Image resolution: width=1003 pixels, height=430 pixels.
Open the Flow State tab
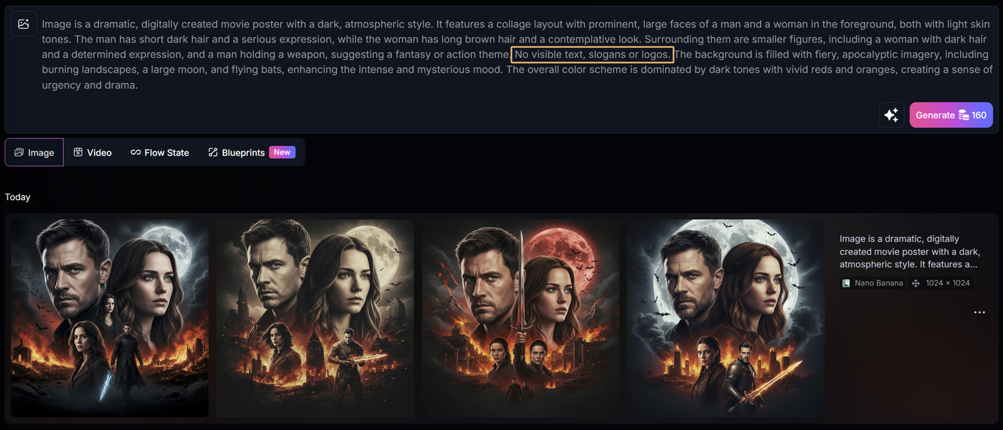(160, 153)
